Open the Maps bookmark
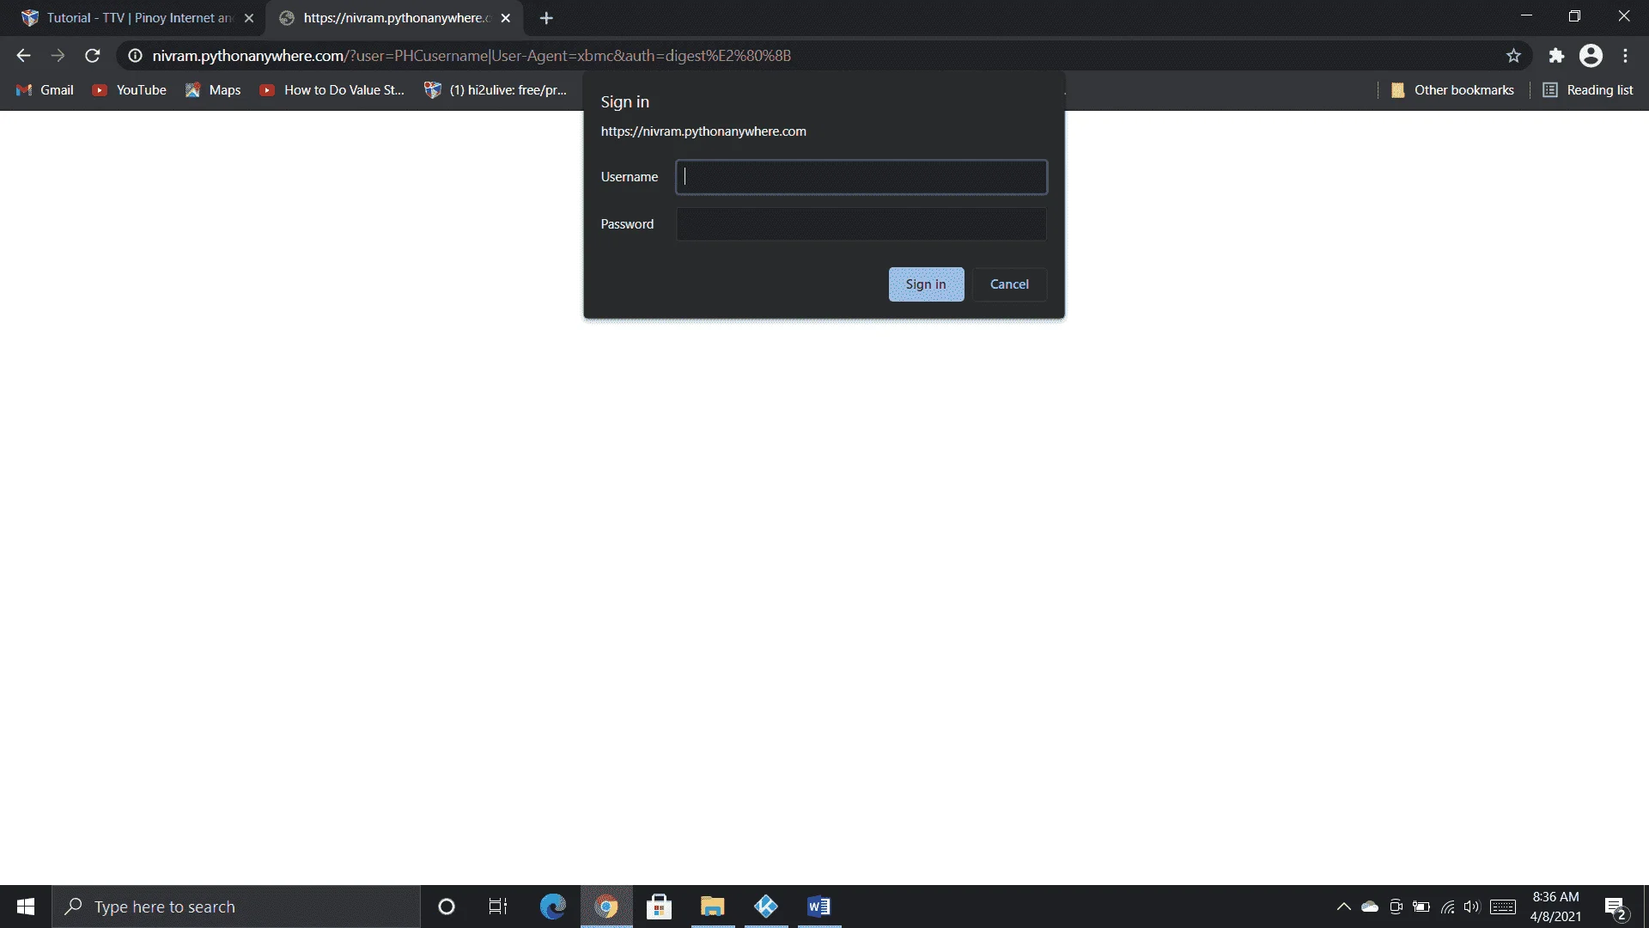The height and width of the screenshot is (928, 1649). [213, 90]
